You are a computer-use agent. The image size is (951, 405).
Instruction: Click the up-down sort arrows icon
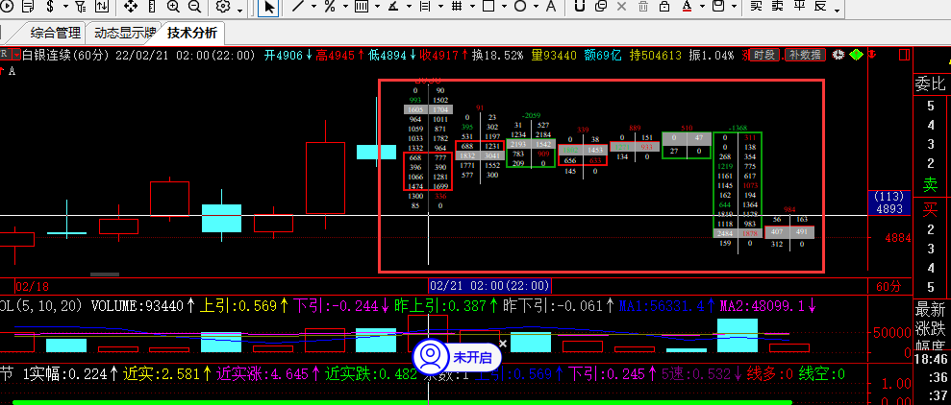tap(102, 7)
